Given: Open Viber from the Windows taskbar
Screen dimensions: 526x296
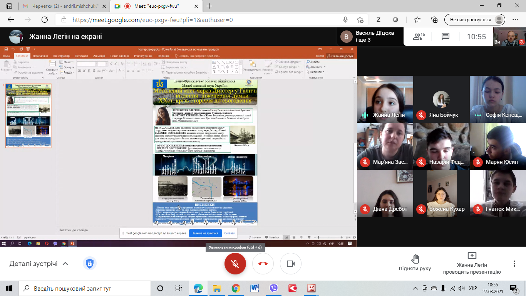Looking at the screenshot, I should click(x=274, y=288).
